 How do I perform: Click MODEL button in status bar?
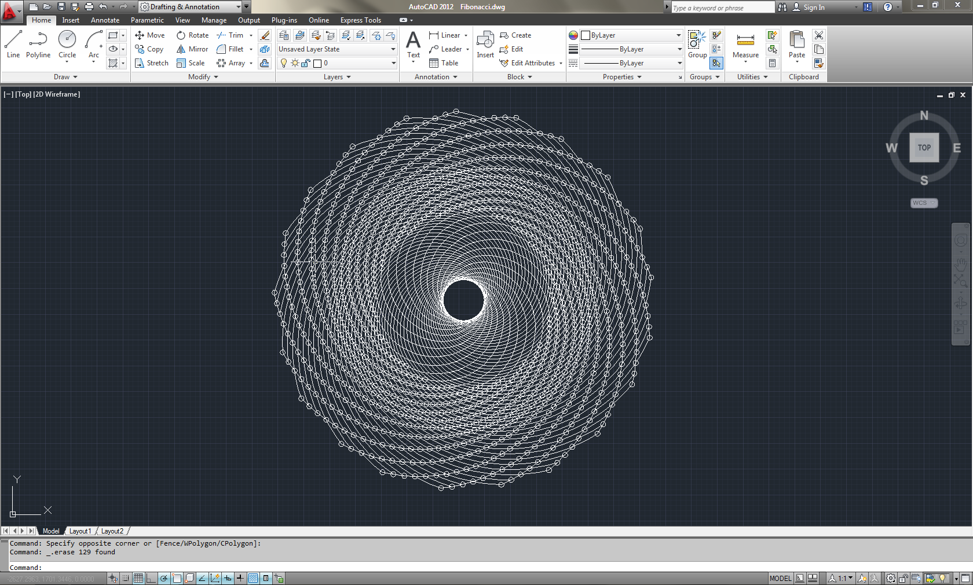(780, 578)
